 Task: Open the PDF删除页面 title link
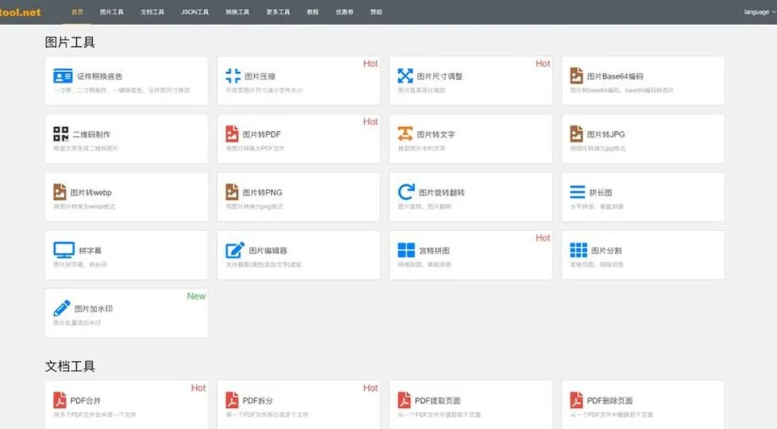(x=610, y=401)
